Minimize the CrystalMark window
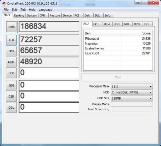The width and height of the screenshot is (161, 146). [x=138, y=3]
